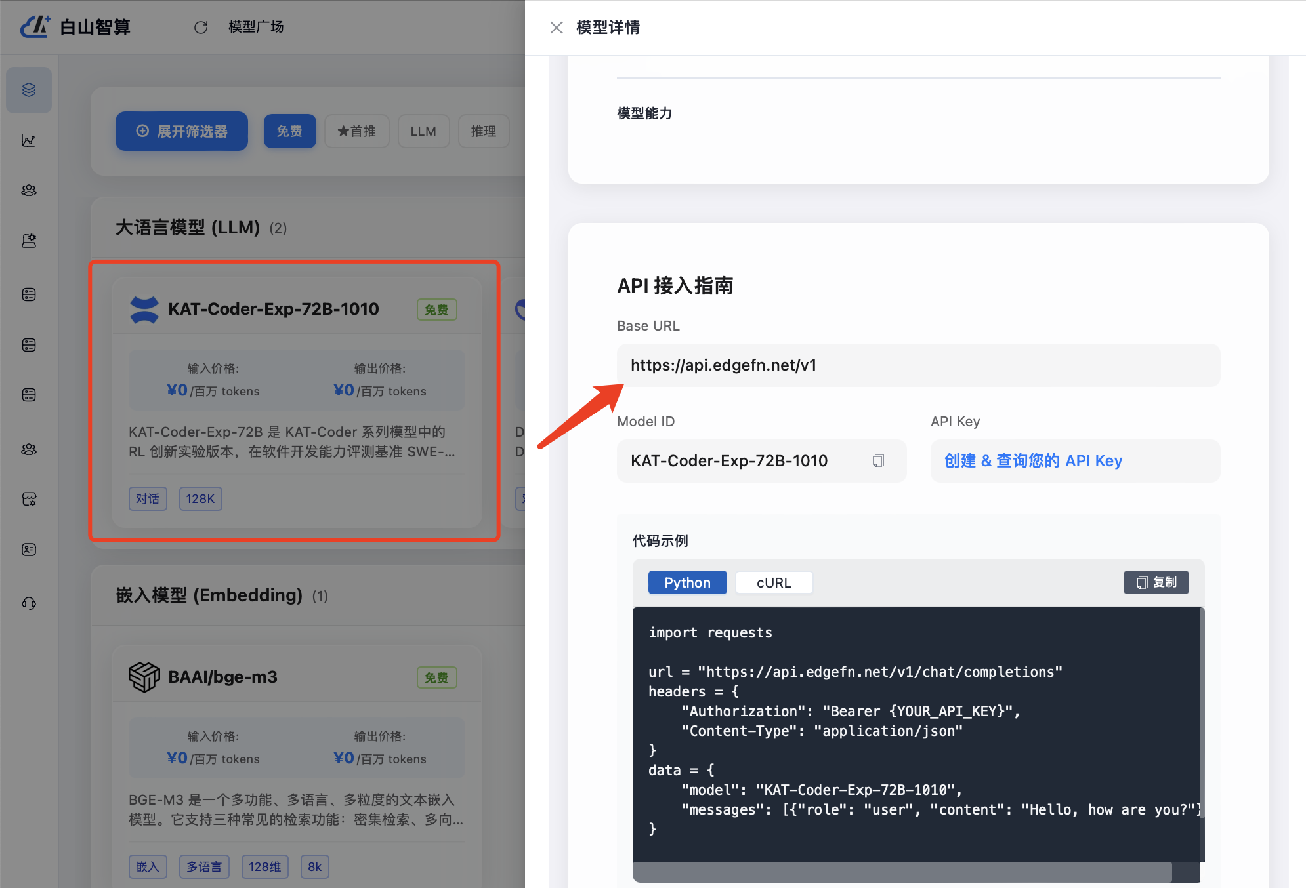Click the layers icon in sidebar
Screen dimensions: 1306x888
coord(29,90)
